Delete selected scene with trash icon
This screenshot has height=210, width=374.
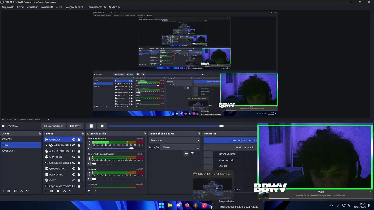tap(9, 191)
